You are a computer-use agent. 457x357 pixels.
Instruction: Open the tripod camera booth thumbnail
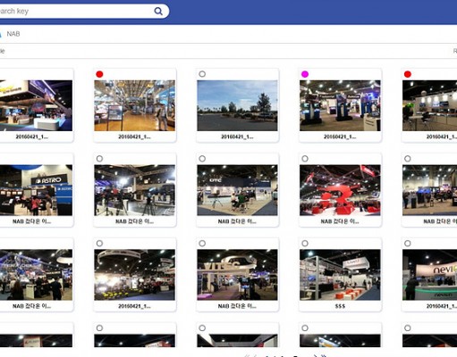tap(135, 190)
